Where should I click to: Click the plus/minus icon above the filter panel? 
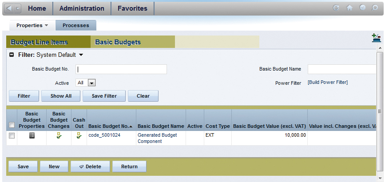tap(376, 38)
